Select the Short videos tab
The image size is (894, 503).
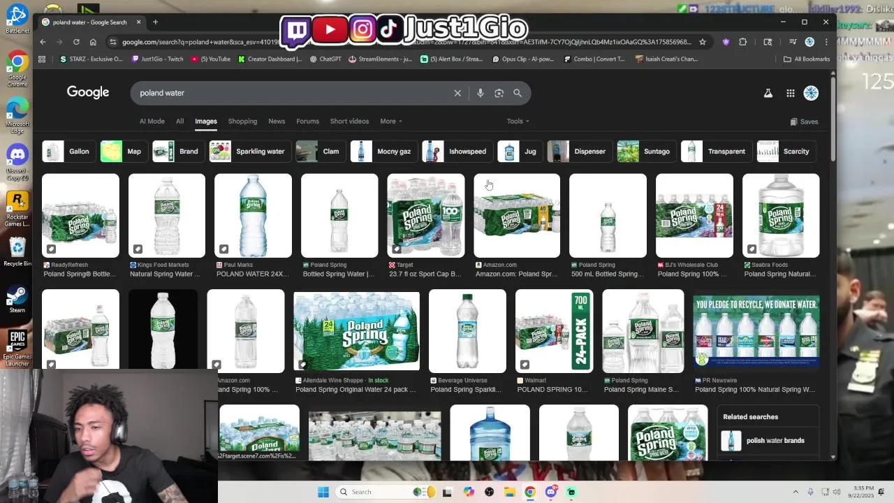coord(349,122)
